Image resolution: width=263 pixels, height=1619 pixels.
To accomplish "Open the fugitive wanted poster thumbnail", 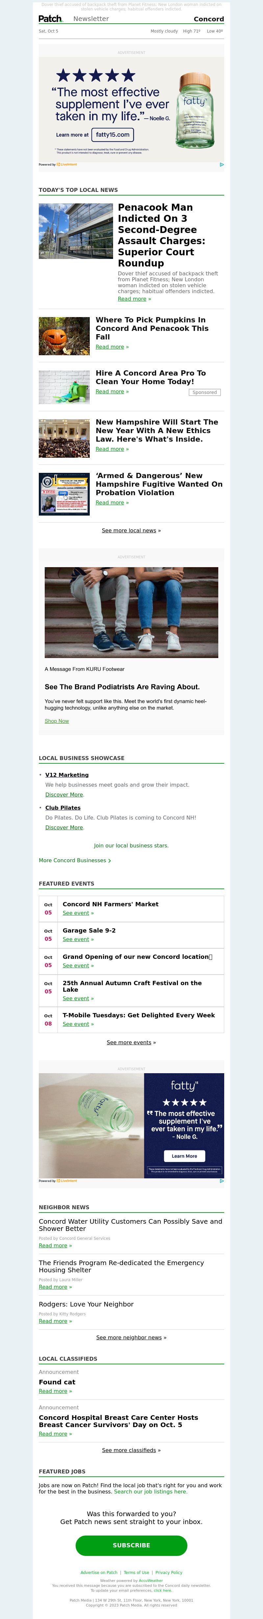I will point(64,494).
